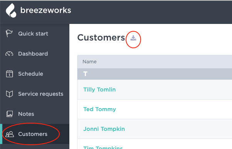Click the breezeworks brand text
Image resolution: width=232 pixels, height=149 pixels.
[46, 10]
